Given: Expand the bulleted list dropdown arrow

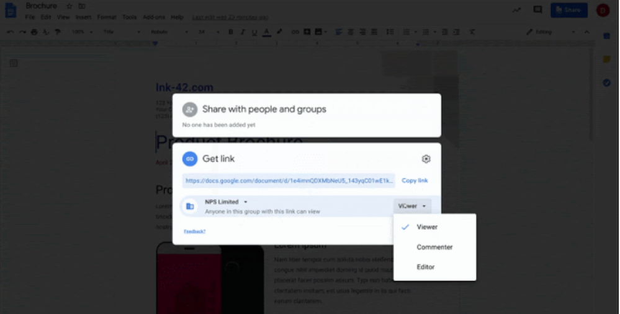Looking at the screenshot, I should pos(434,32).
